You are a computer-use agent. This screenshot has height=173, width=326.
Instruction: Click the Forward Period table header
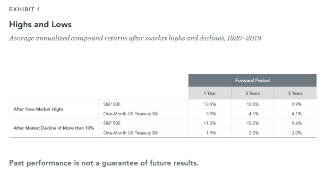point(252,80)
